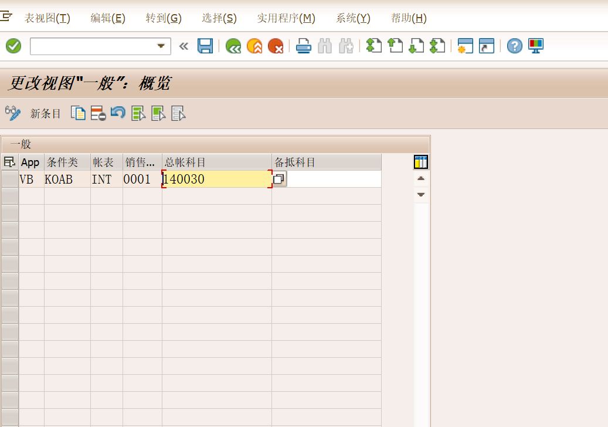Click the Print icon
This screenshot has height=427, width=608.
pos(303,46)
